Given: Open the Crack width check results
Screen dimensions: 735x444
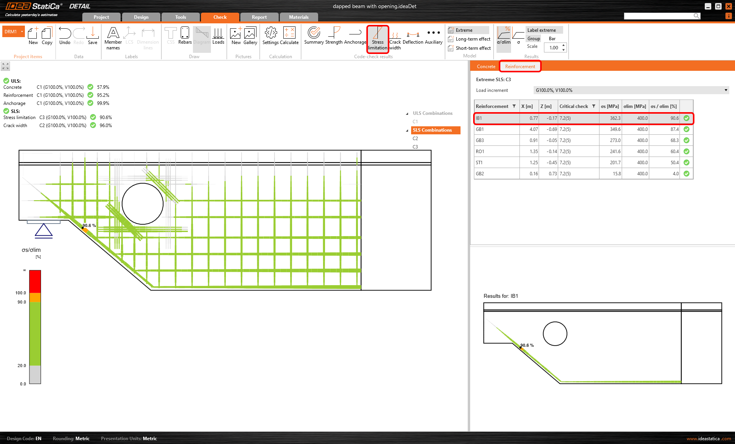Looking at the screenshot, I should pos(395,38).
